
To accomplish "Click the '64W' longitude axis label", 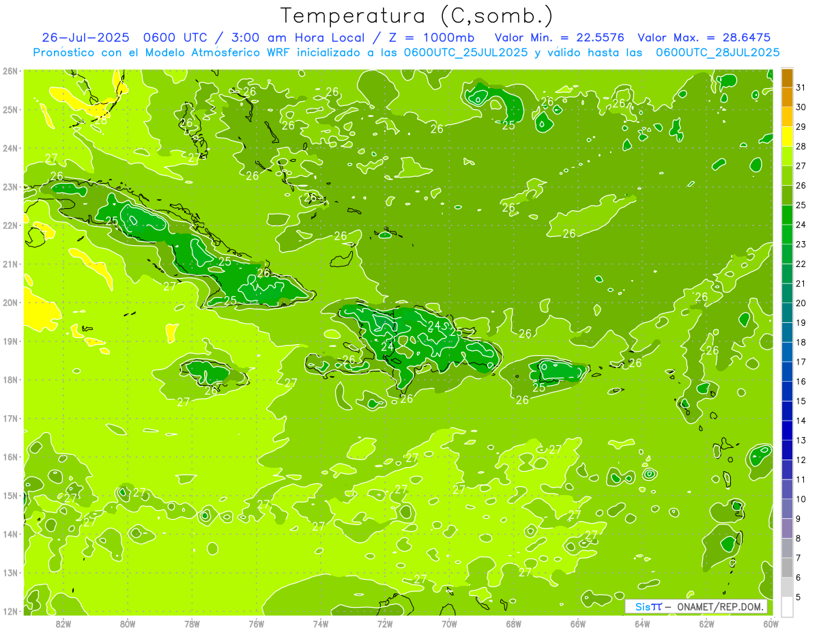I will coord(642,623).
